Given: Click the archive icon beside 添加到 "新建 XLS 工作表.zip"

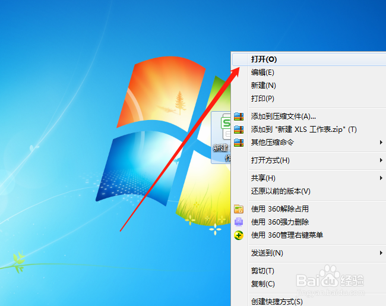Looking at the screenshot, I should tap(239, 130).
